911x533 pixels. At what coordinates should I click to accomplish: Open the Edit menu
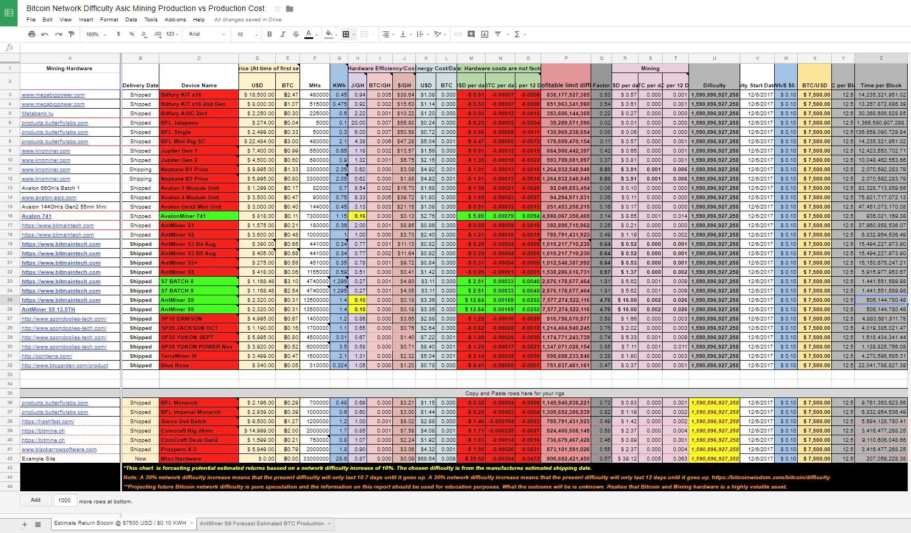[x=48, y=19]
